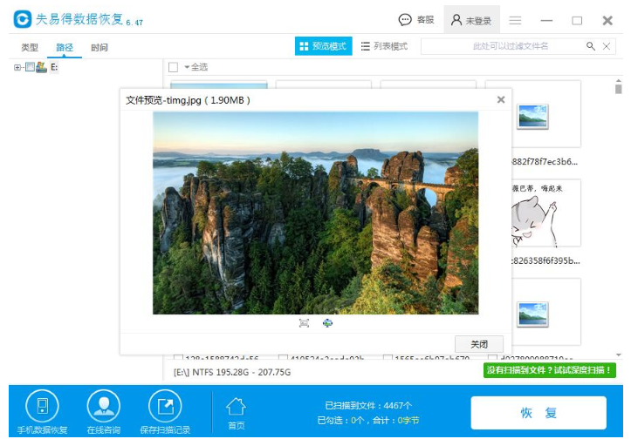Open 手机数据恢复 phone recovery
Image resolution: width=638 pixels, height=439 pixels.
(x=42, y=411)
